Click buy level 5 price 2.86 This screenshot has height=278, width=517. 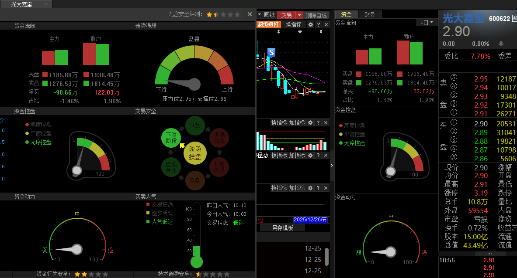[481, 159]
